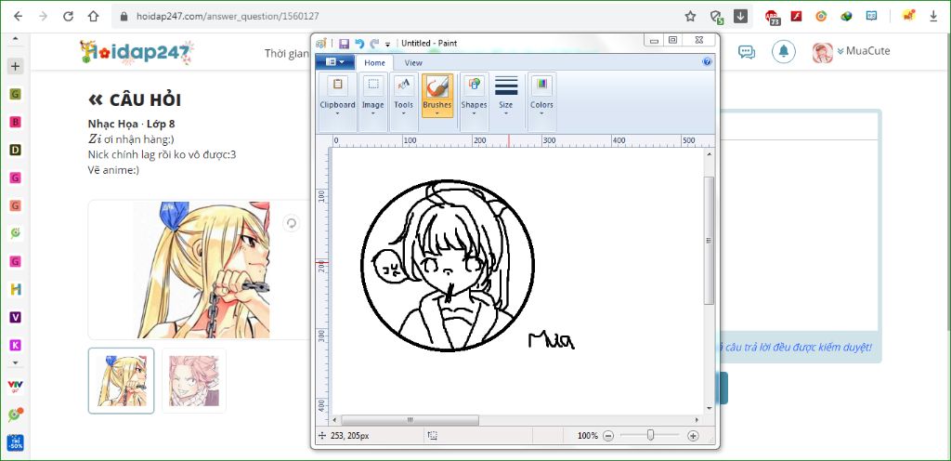Expand the Shapes group arrow

click(x=475, y=113)
